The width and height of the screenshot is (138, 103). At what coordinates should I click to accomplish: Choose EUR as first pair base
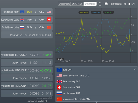(x=29, y=12)
